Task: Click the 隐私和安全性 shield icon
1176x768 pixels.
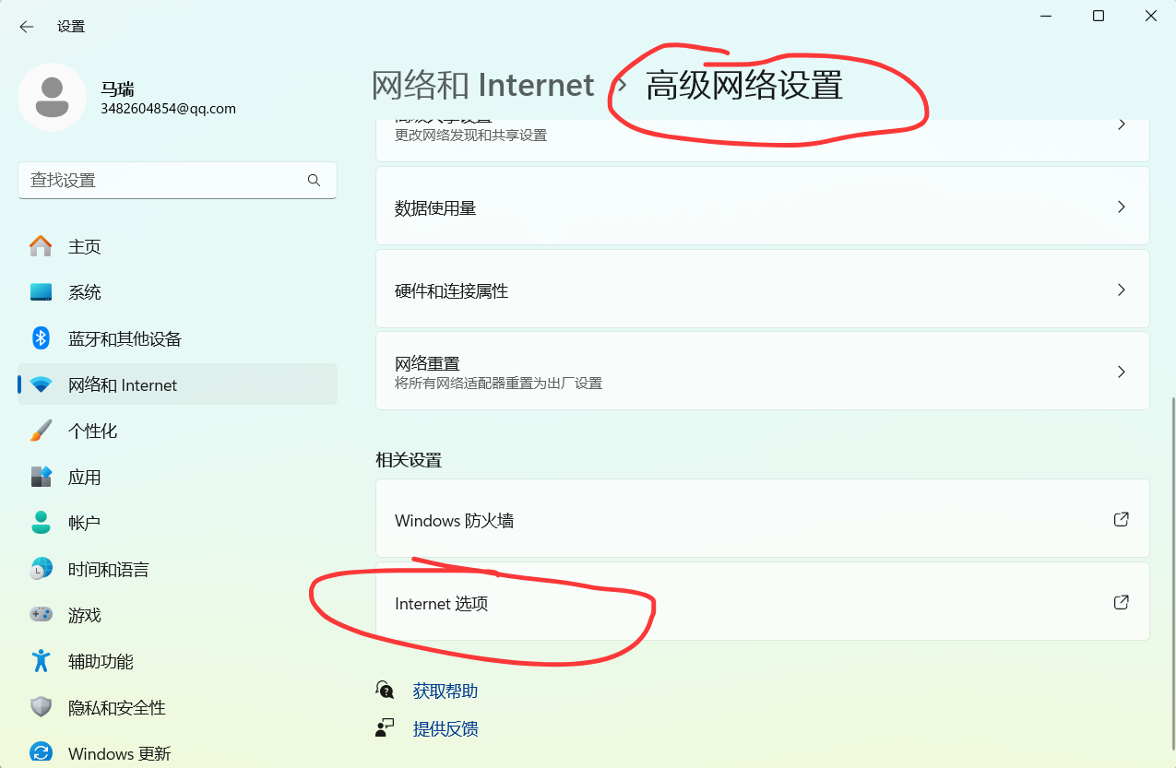Action: 41,707
